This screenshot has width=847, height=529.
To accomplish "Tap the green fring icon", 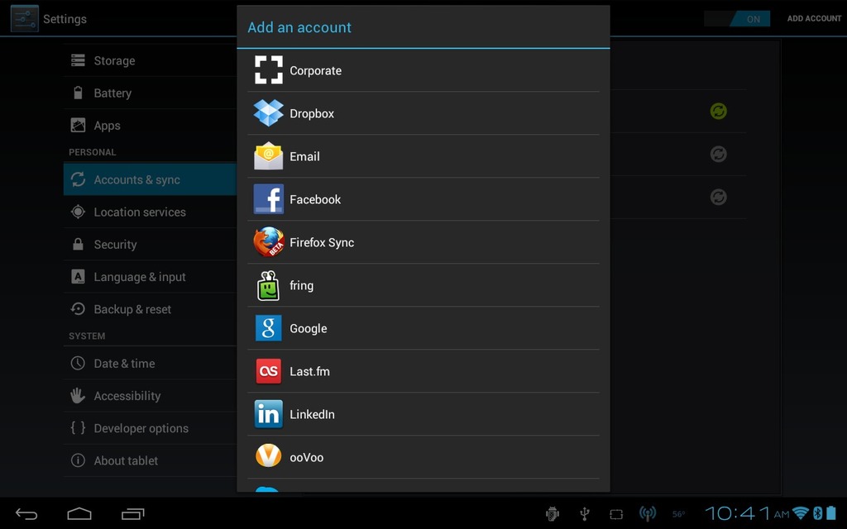I will click(269, 285).
